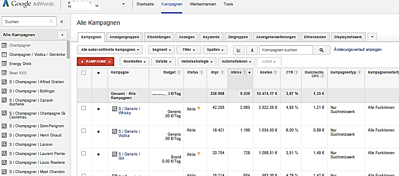Viewport: 399px width, 176px height.
Task: Download report with the download icon
Action: pos(252,50)
